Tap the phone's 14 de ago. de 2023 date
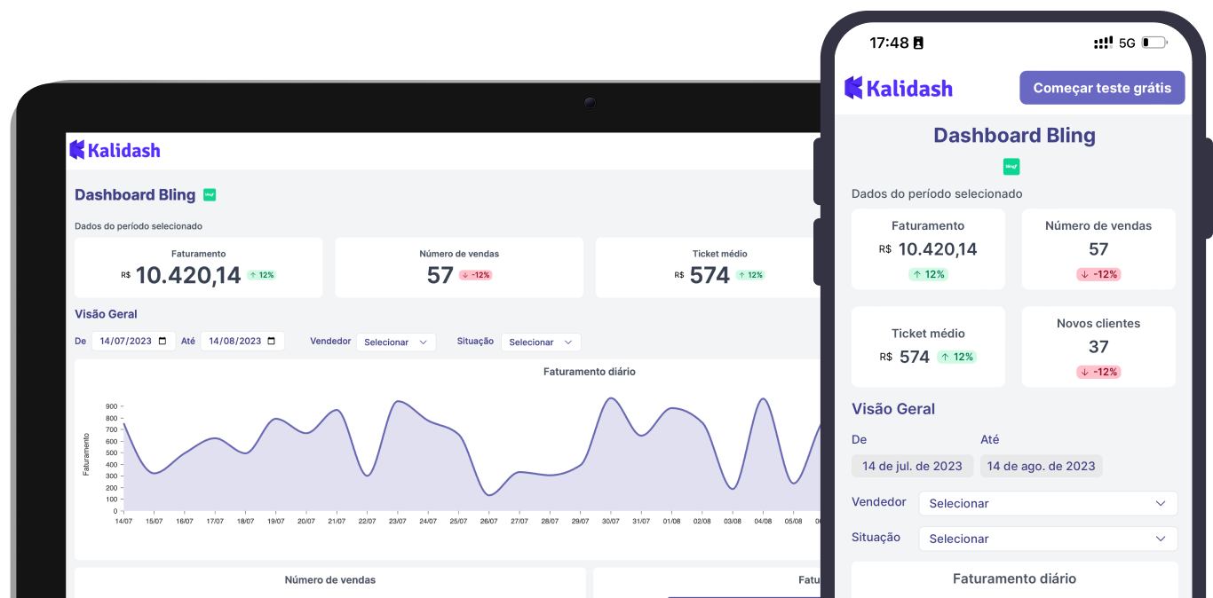The image size is (1213, 598). (x=1041, y=466)
